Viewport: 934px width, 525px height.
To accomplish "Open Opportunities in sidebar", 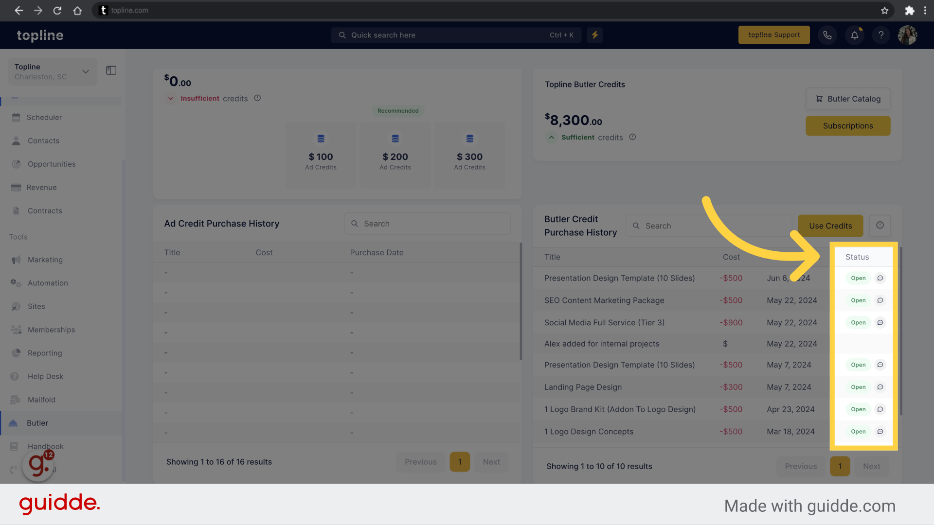I will 61,164.
